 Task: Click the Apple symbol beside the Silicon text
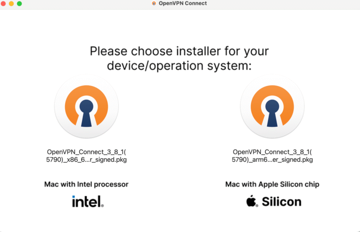[x=252, y=201]
